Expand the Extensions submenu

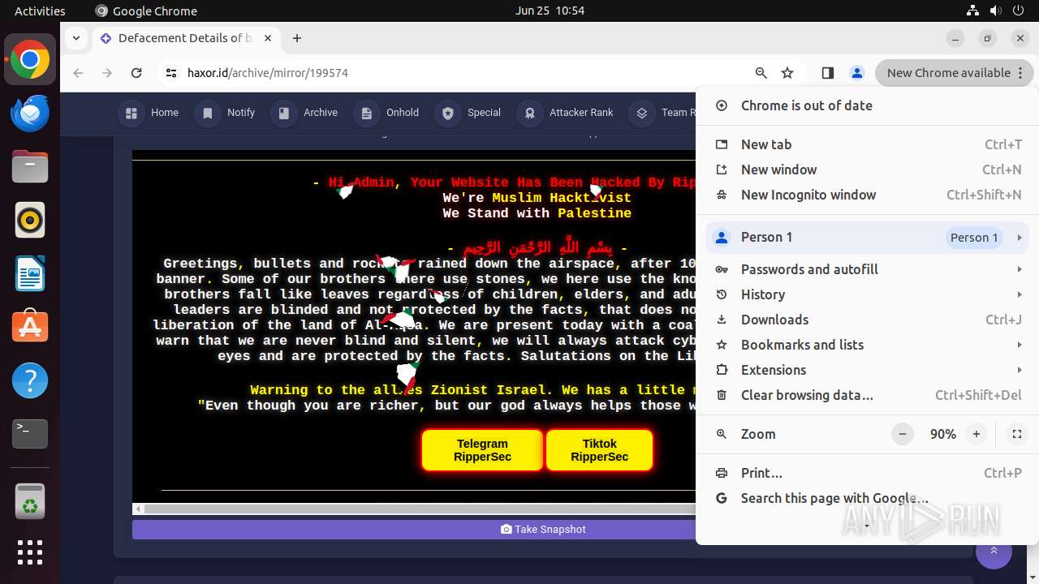(867, 370)
